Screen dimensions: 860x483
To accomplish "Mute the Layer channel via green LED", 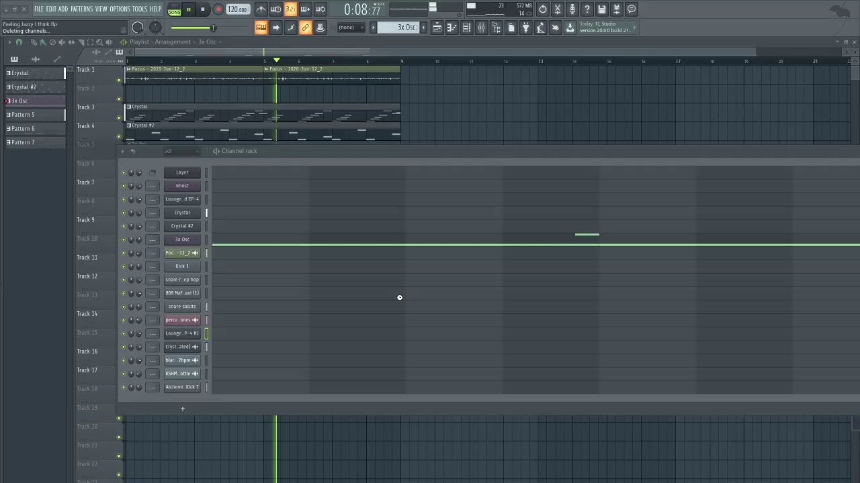I will coord(124,172).
